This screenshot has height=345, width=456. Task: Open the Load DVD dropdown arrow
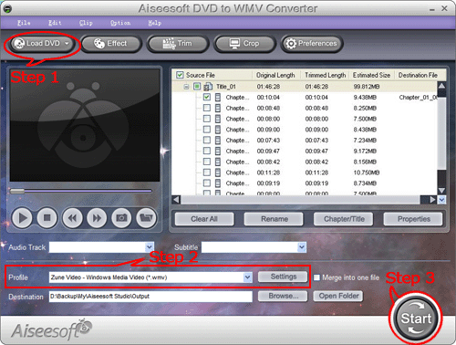[x=67, y=44]
